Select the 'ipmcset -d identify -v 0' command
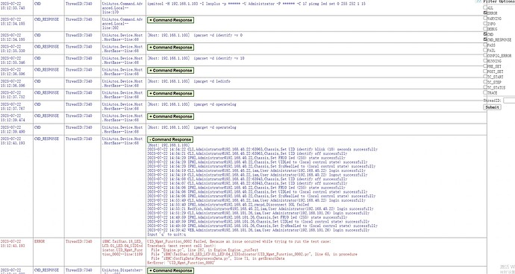515x274 pixels. (x=218, y=35)
